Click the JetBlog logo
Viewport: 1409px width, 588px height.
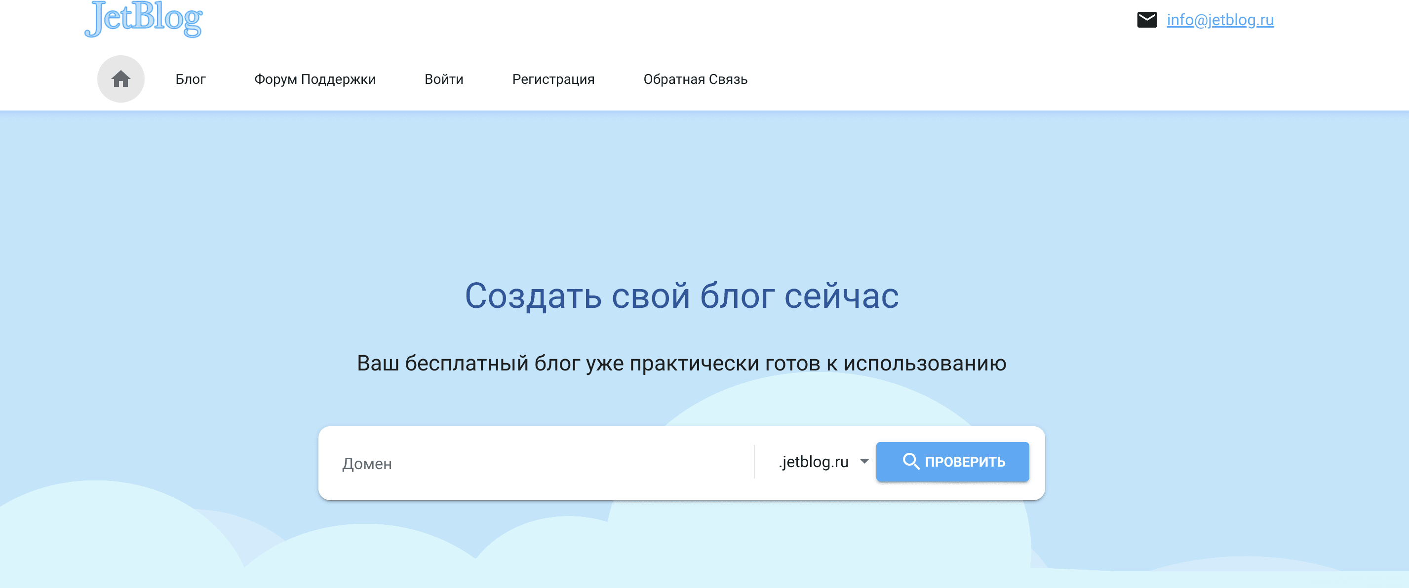pyautogui.click(x=143, y=19)
